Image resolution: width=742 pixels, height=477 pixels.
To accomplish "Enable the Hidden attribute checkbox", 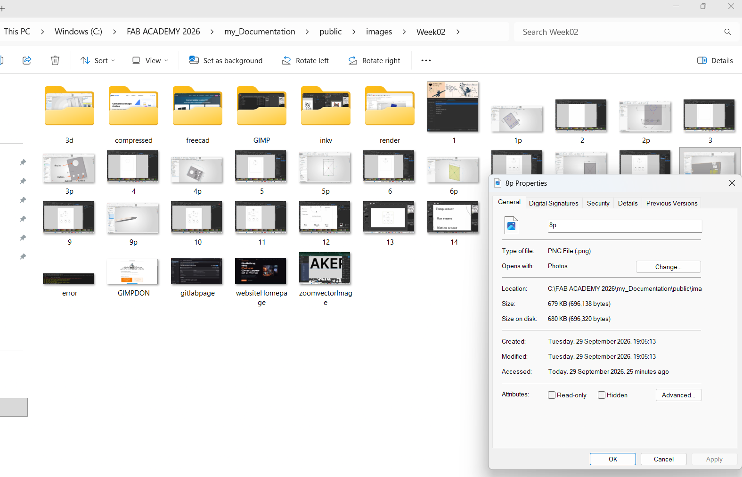I will 602,395.
